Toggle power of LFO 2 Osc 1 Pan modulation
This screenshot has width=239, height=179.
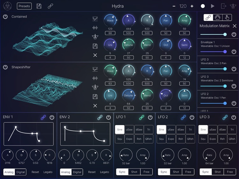point(234,103)
